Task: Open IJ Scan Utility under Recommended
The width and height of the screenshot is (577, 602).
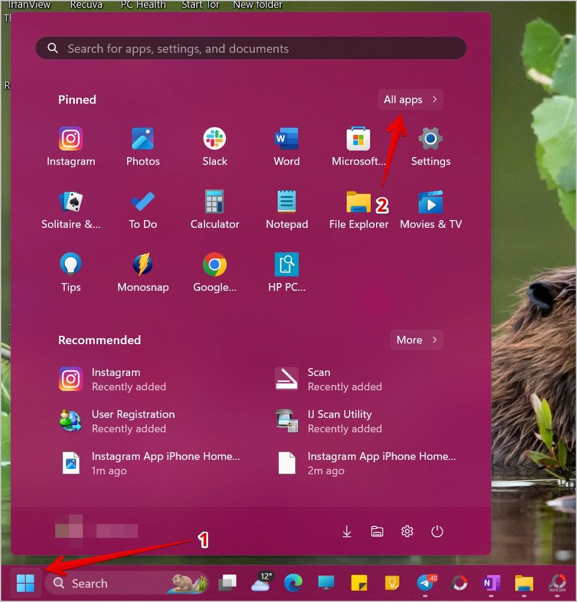Action: pos(328,421)
